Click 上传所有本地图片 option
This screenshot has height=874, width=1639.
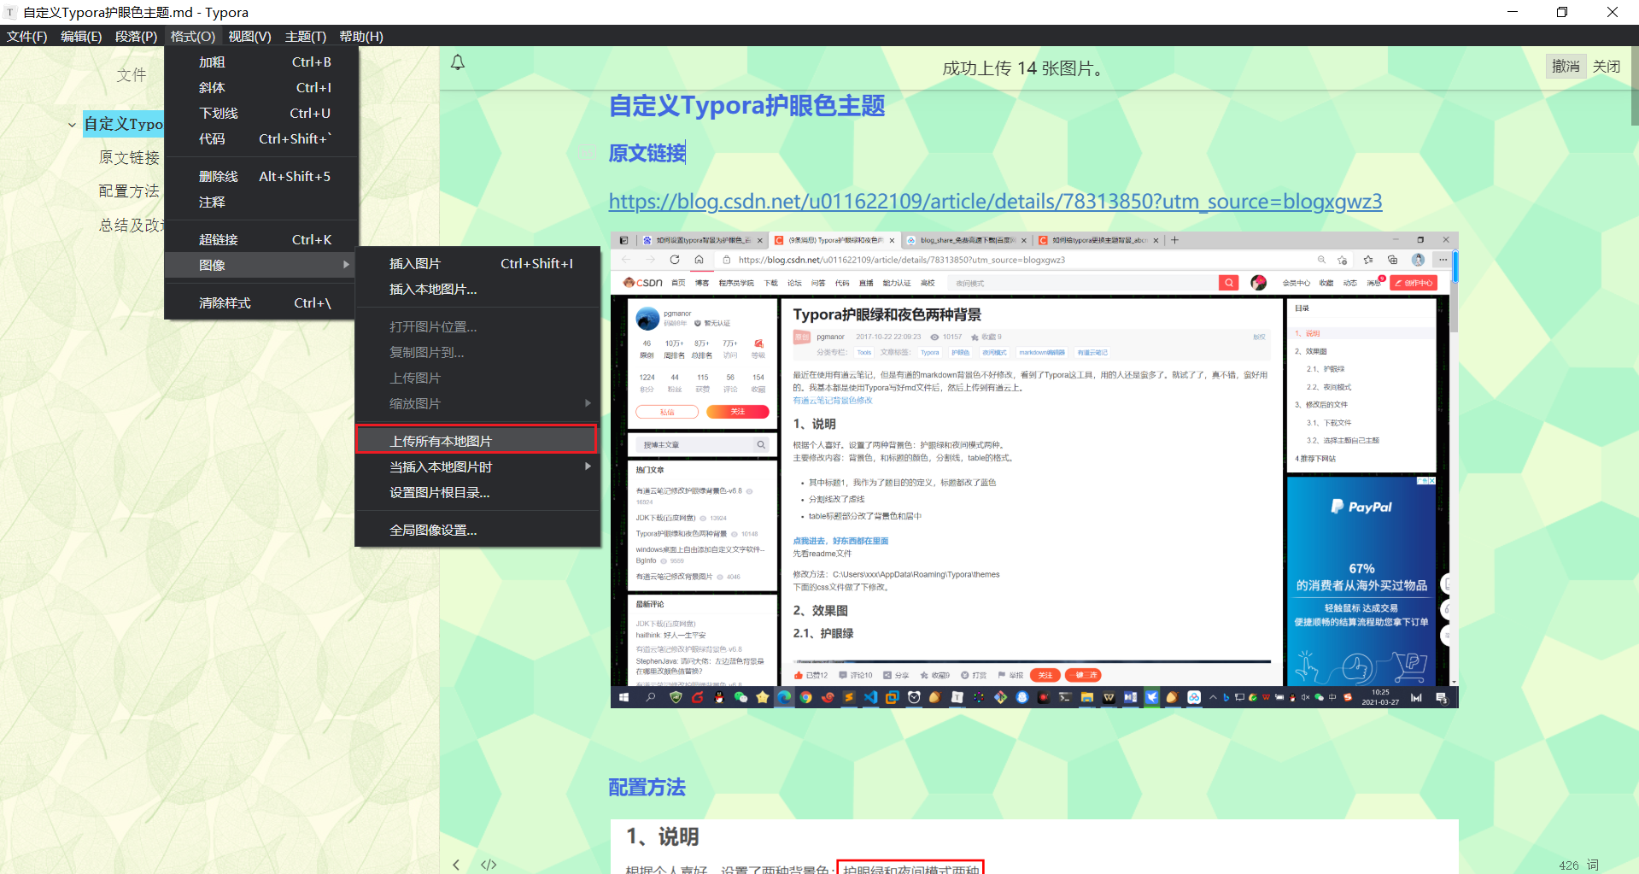[x=477, y=441]
